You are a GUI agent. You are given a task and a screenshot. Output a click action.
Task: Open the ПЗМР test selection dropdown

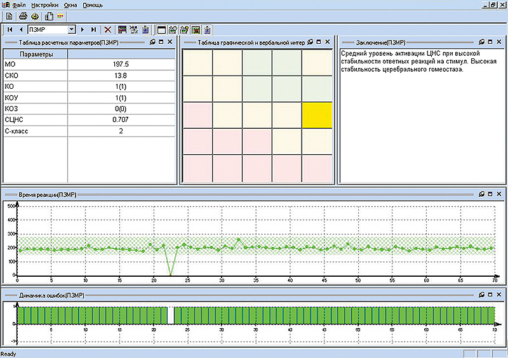(x=72, y=29)
